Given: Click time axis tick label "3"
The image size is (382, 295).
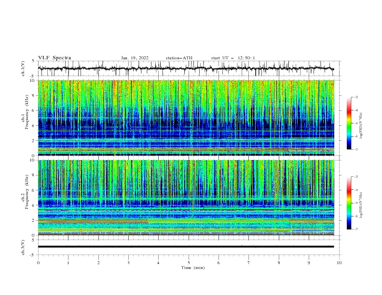Looking at the screenshot, I should pyautogui.click(x=128, y=263).
